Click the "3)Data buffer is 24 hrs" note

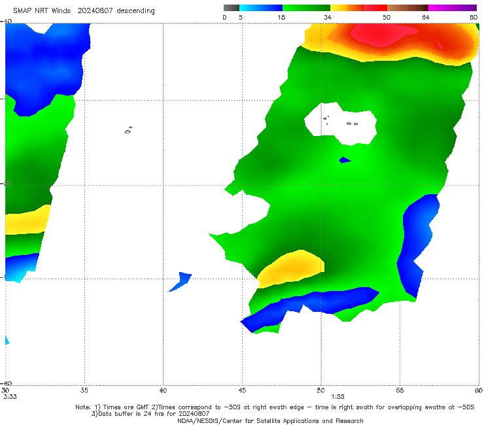coord(150,414)
